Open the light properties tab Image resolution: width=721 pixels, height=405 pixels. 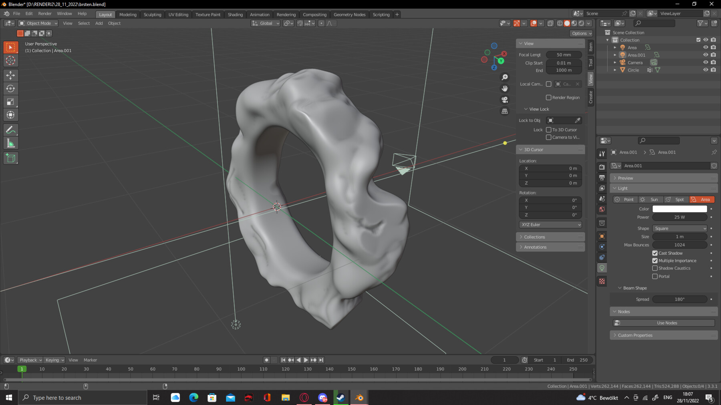(602, 268)
